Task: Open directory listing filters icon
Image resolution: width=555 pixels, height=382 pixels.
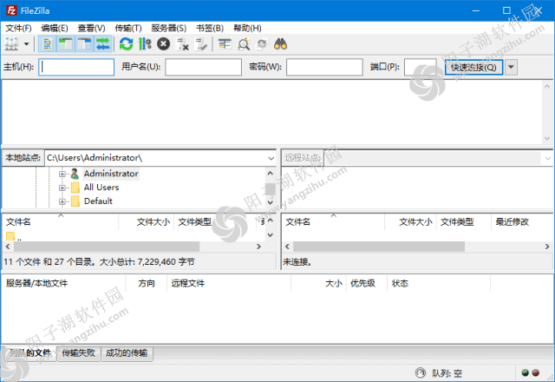Action: click(225, 44)
